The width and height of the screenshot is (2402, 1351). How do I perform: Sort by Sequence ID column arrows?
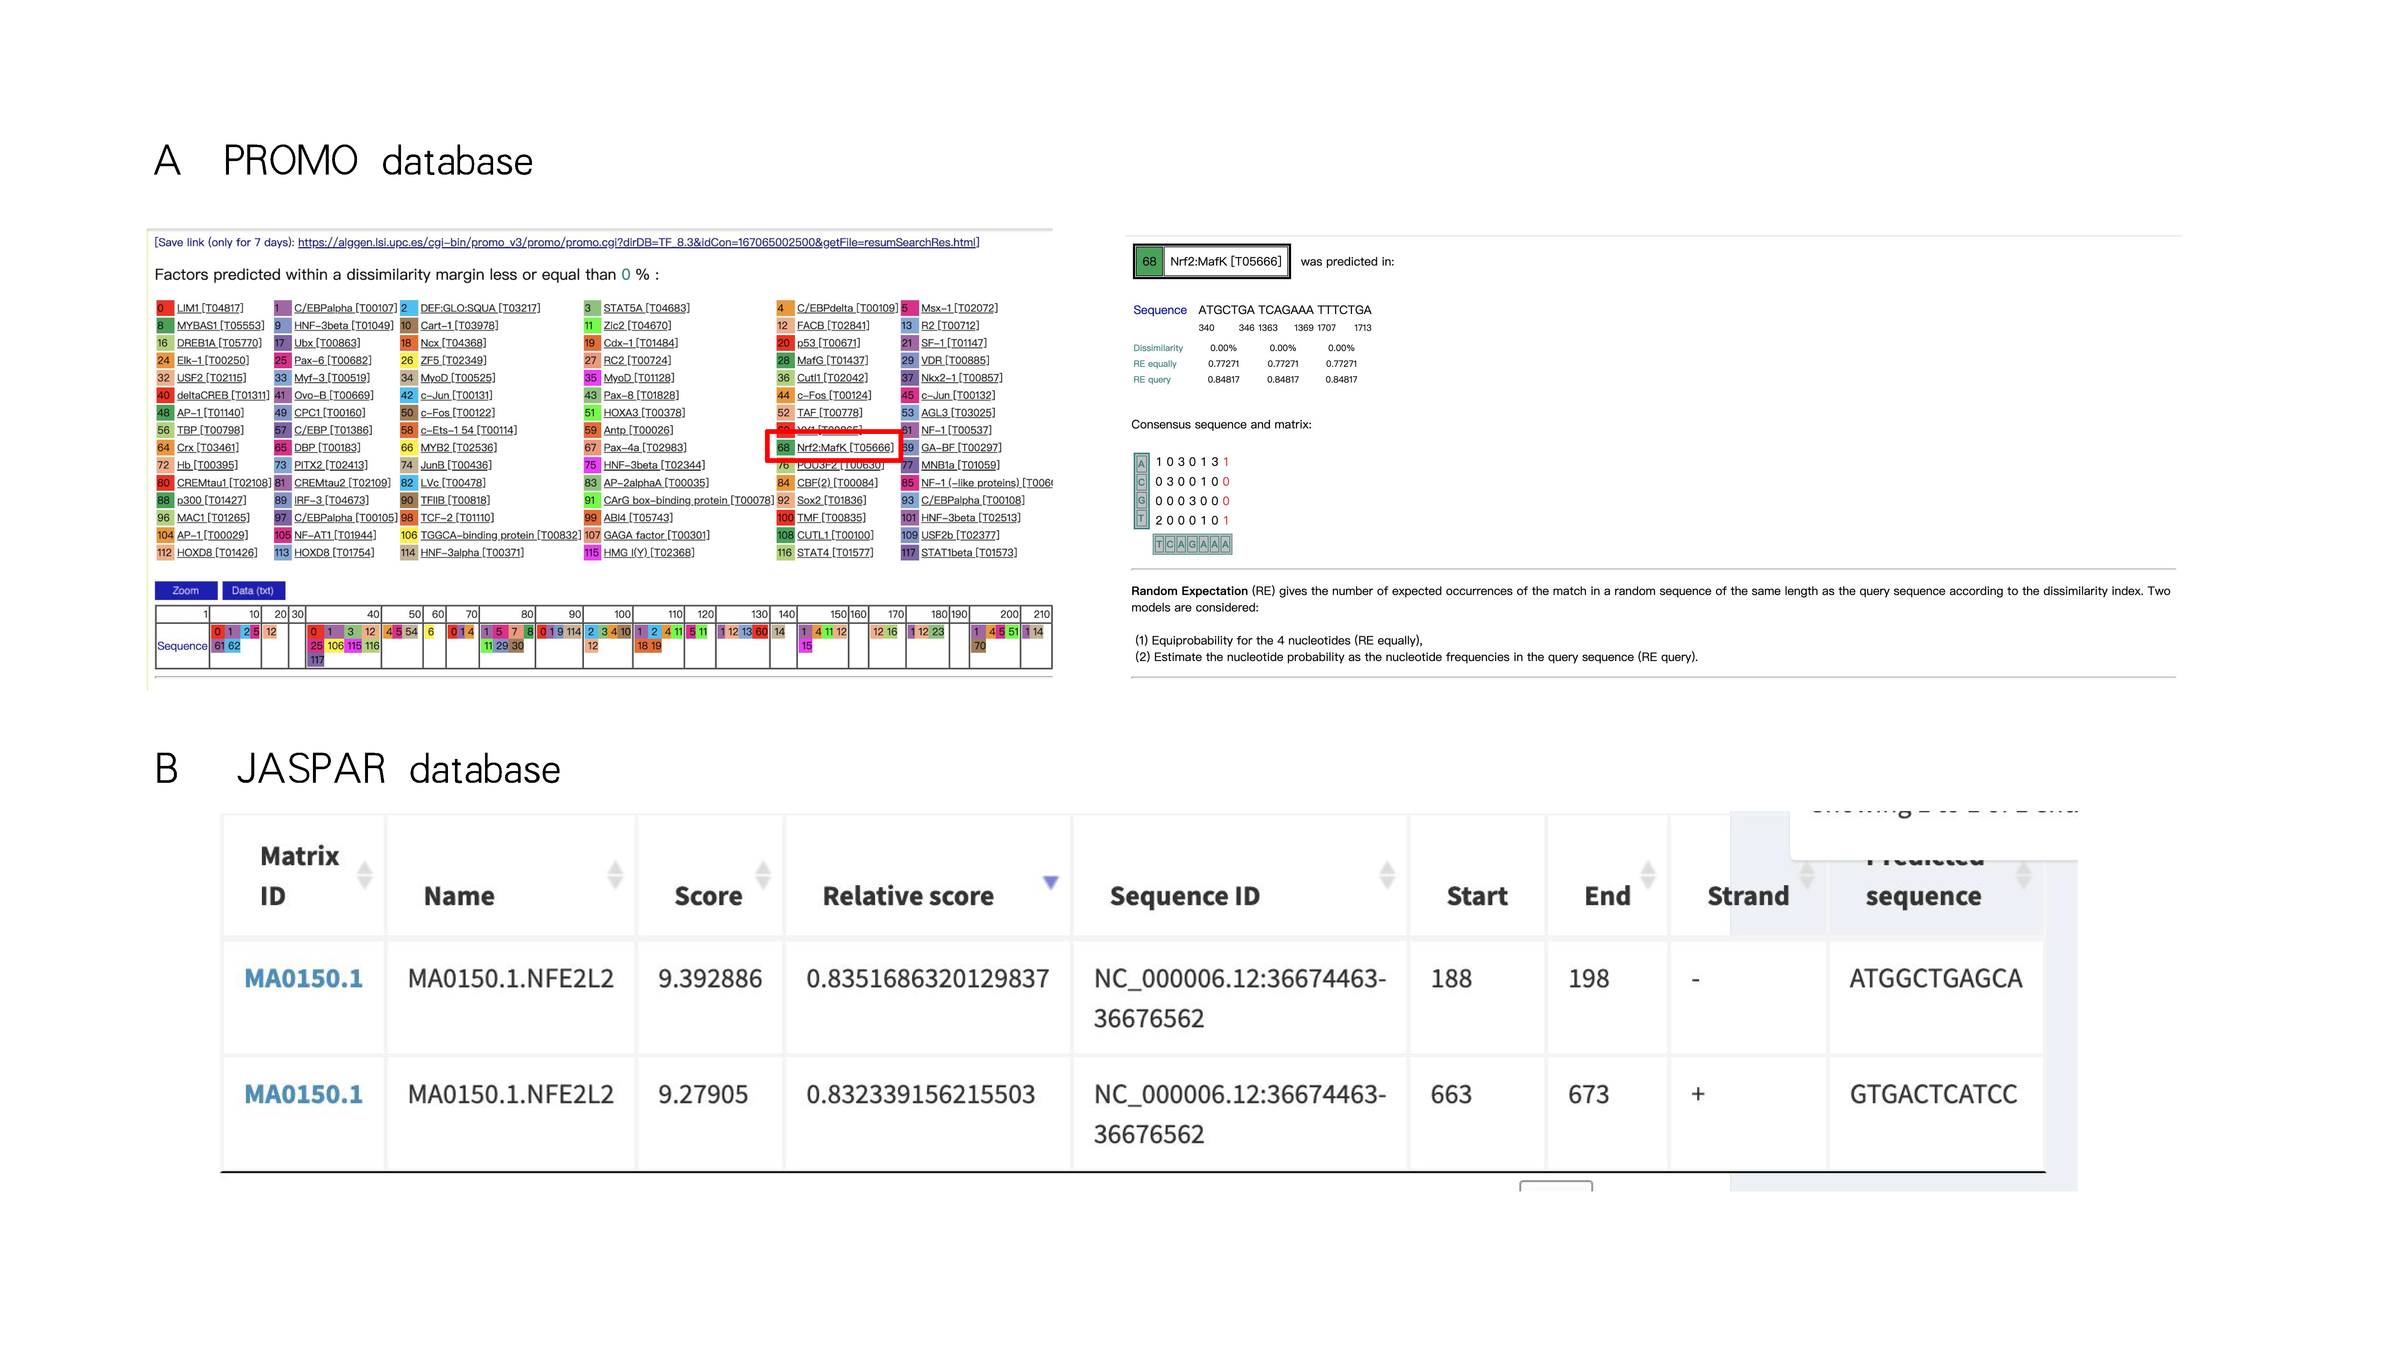[x=1388, y=875]
